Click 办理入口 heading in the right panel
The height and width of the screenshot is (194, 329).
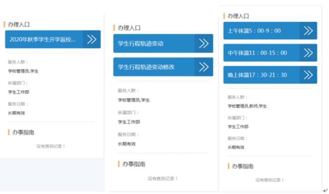238,16
